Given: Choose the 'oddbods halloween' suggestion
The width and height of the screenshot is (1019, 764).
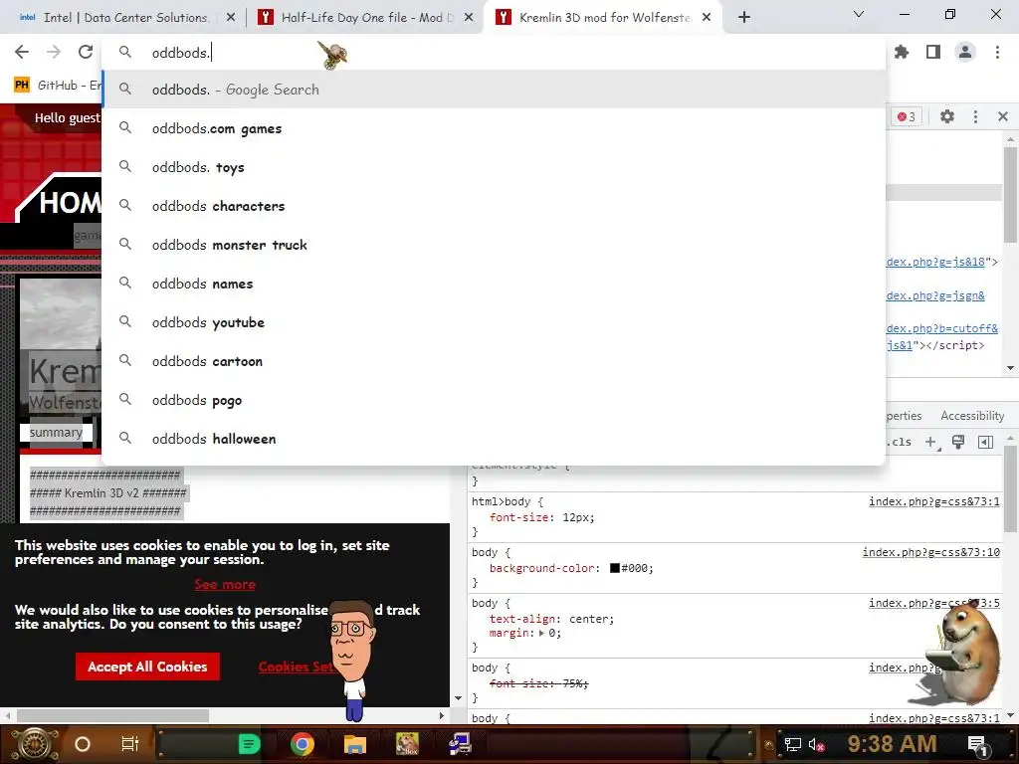Looking at the screenshot, I should (494, 439).
